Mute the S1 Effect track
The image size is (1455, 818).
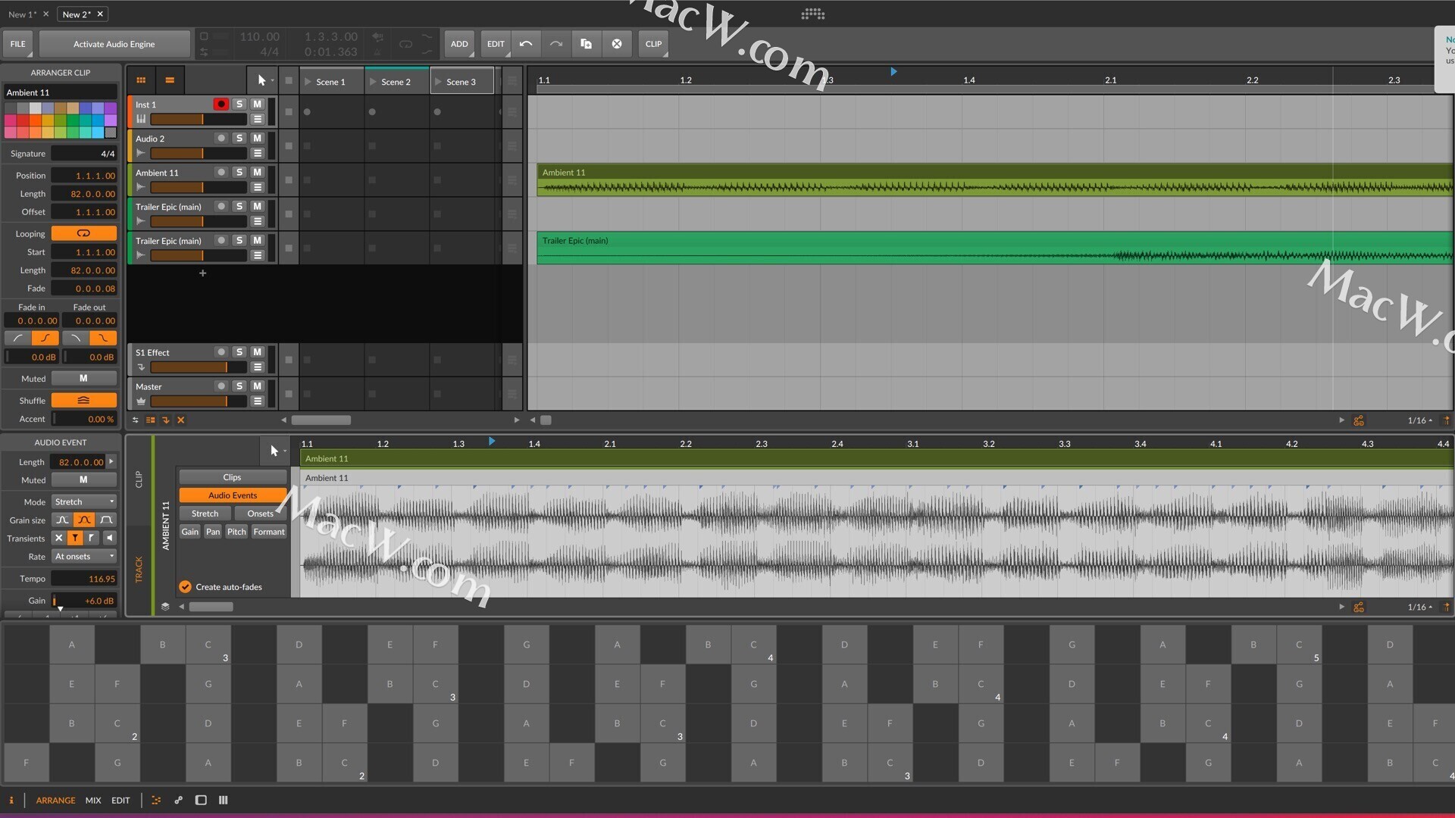click(x=258, y=352)
